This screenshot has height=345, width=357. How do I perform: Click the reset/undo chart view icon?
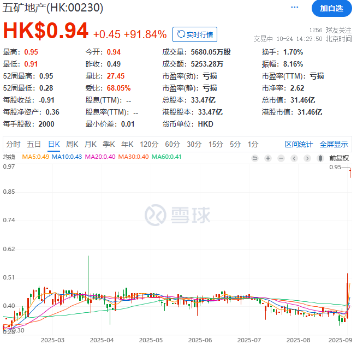point(254,158)
